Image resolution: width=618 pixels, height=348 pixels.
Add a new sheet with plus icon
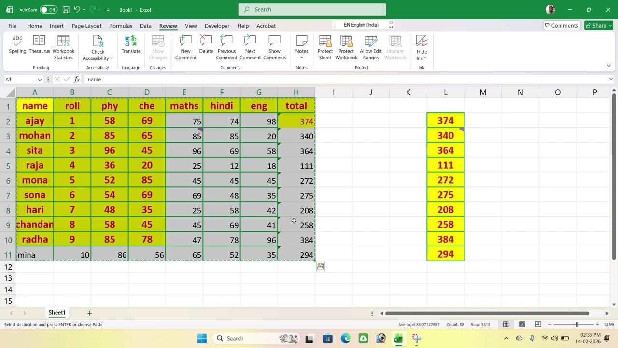89,313
